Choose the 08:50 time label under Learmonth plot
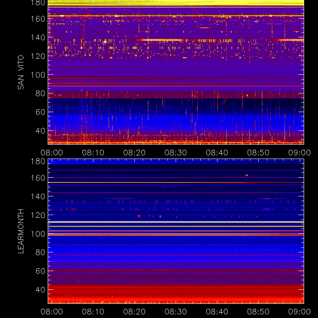Image resolution: width=318 pixels, height=318 pixels. 258,312
